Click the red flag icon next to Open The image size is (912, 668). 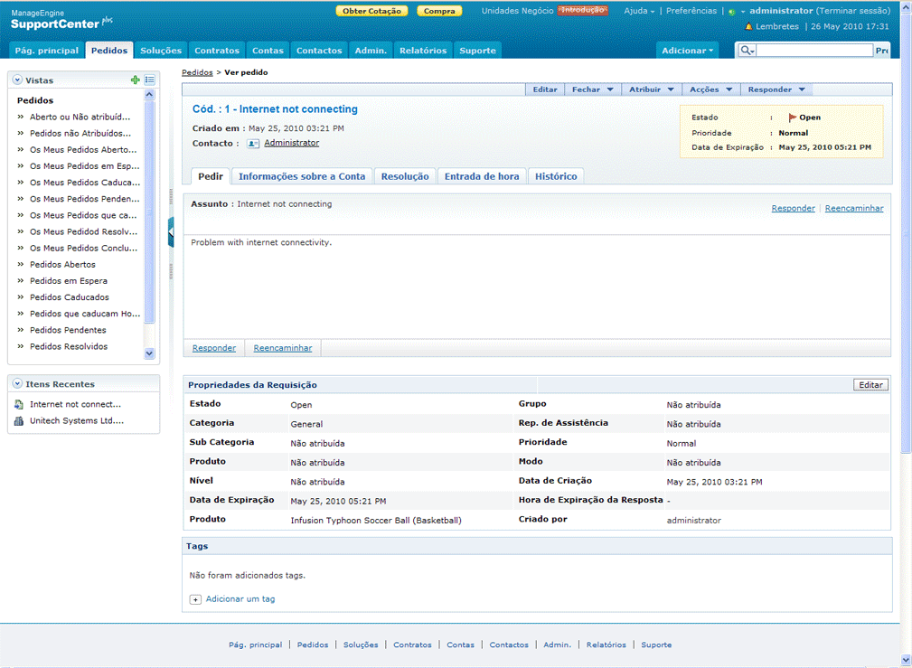(792, 118)
